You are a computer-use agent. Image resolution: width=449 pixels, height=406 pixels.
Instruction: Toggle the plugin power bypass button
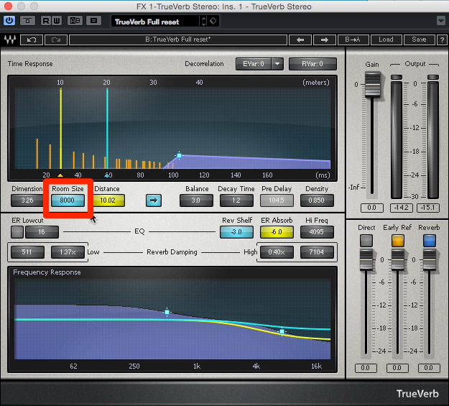point(9,21)
